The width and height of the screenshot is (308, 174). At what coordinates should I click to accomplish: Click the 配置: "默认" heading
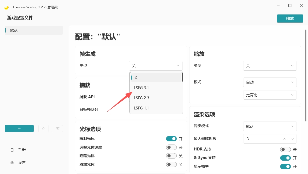pyautogui.click(x=97, y=37)
